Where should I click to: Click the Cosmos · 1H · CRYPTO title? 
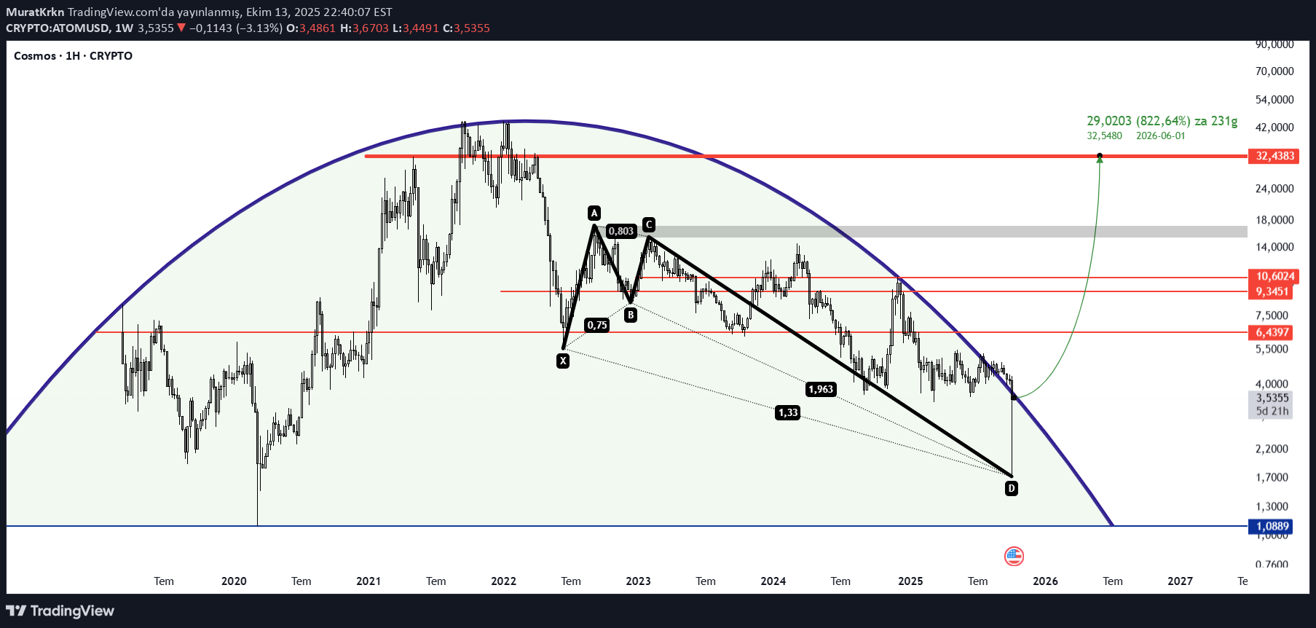coord(73,56)
